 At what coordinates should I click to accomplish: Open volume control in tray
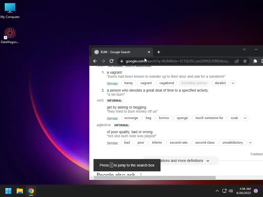tap(231, 191)
